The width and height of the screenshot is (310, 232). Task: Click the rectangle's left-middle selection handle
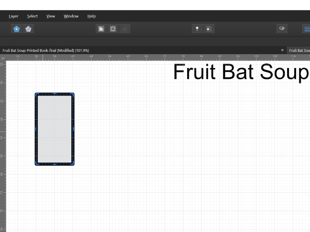(36, 129)
